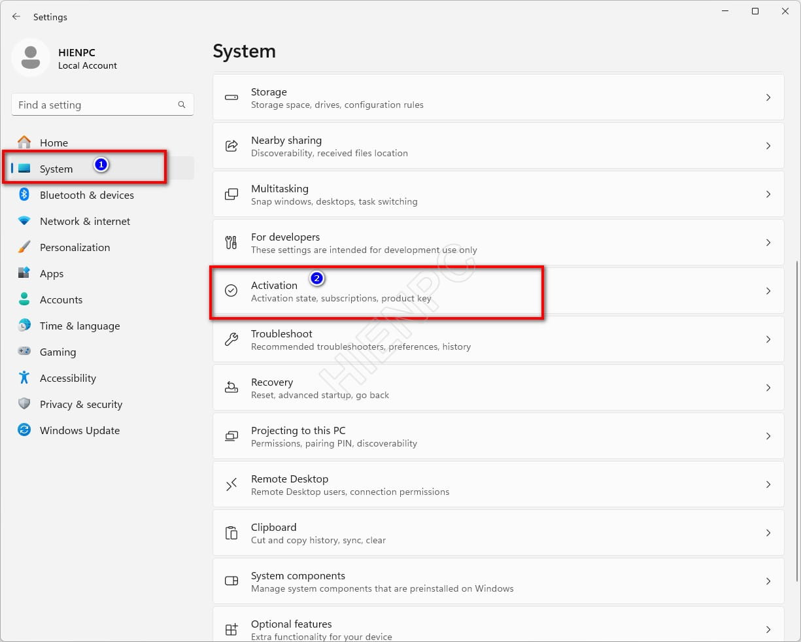Click the Accounts person icon in sidebar
Viewport: 801px width, 642px height.
[x=24, y=299]
